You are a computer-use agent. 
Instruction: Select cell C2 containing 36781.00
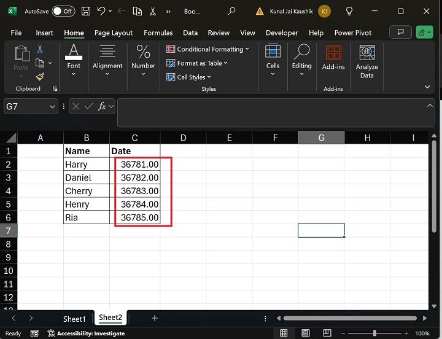pos(135,165)
